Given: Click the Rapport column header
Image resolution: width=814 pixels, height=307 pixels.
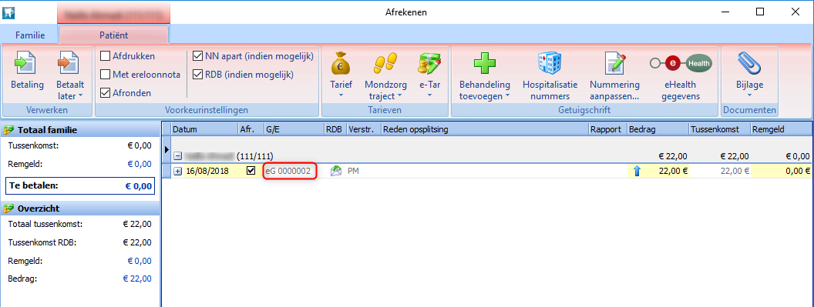Looking at the screenshot, I should tap(608, 129).
